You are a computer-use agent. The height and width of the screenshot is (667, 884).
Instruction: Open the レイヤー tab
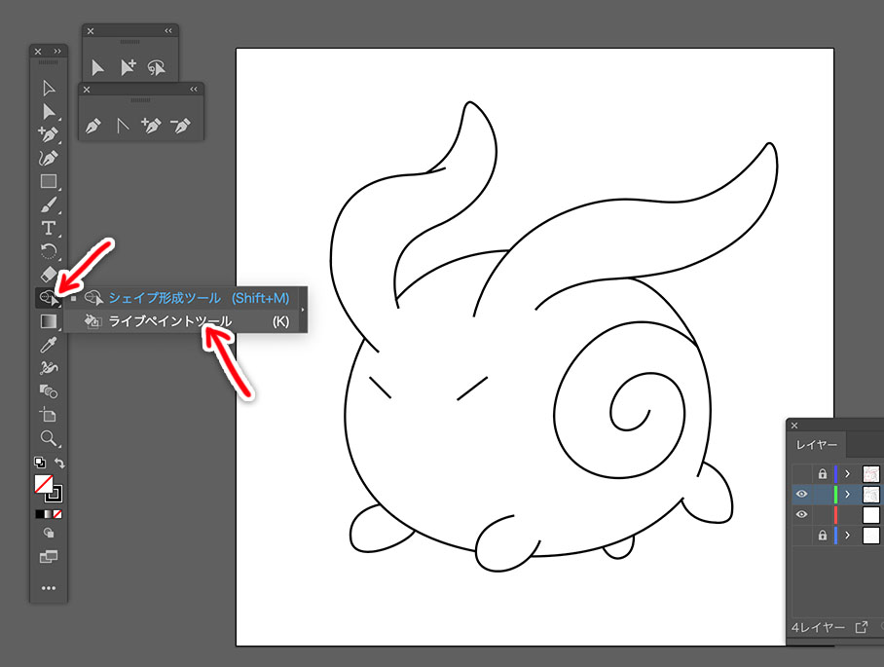817,445
